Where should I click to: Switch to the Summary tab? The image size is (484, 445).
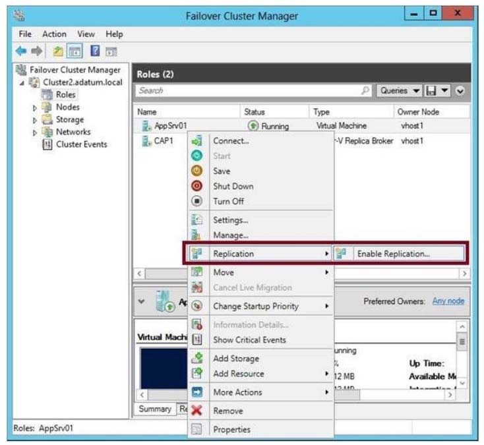155,409
